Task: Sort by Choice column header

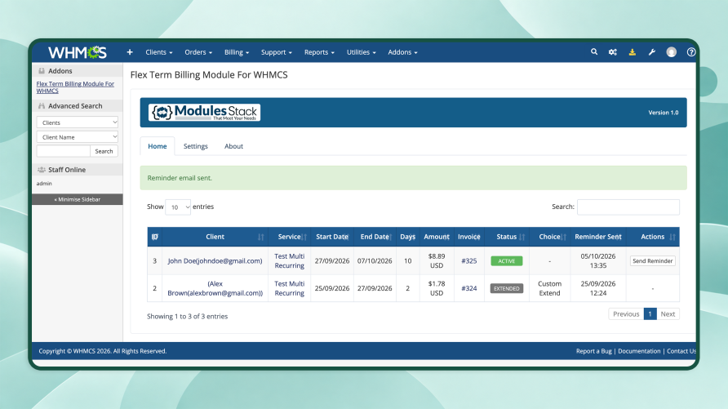Action: [x=550, y=237]
